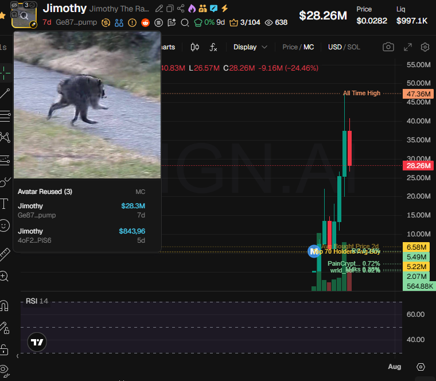Open the forecasting and measurement tools
Image resolution: width=436 pixels, height=381 pixels.
(5, 160)
